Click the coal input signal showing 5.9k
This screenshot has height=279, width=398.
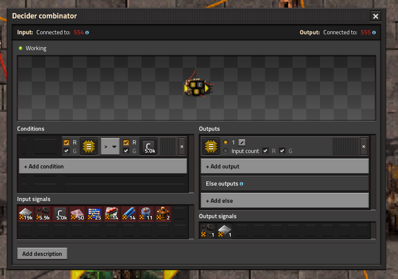(43, 213)
